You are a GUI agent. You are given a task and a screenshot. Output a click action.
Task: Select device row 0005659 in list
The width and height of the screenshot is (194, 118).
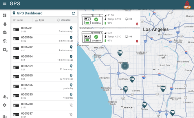point(44,68)
